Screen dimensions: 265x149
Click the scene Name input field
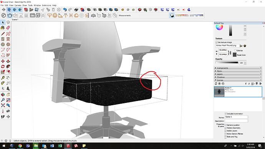coord(237,117)
